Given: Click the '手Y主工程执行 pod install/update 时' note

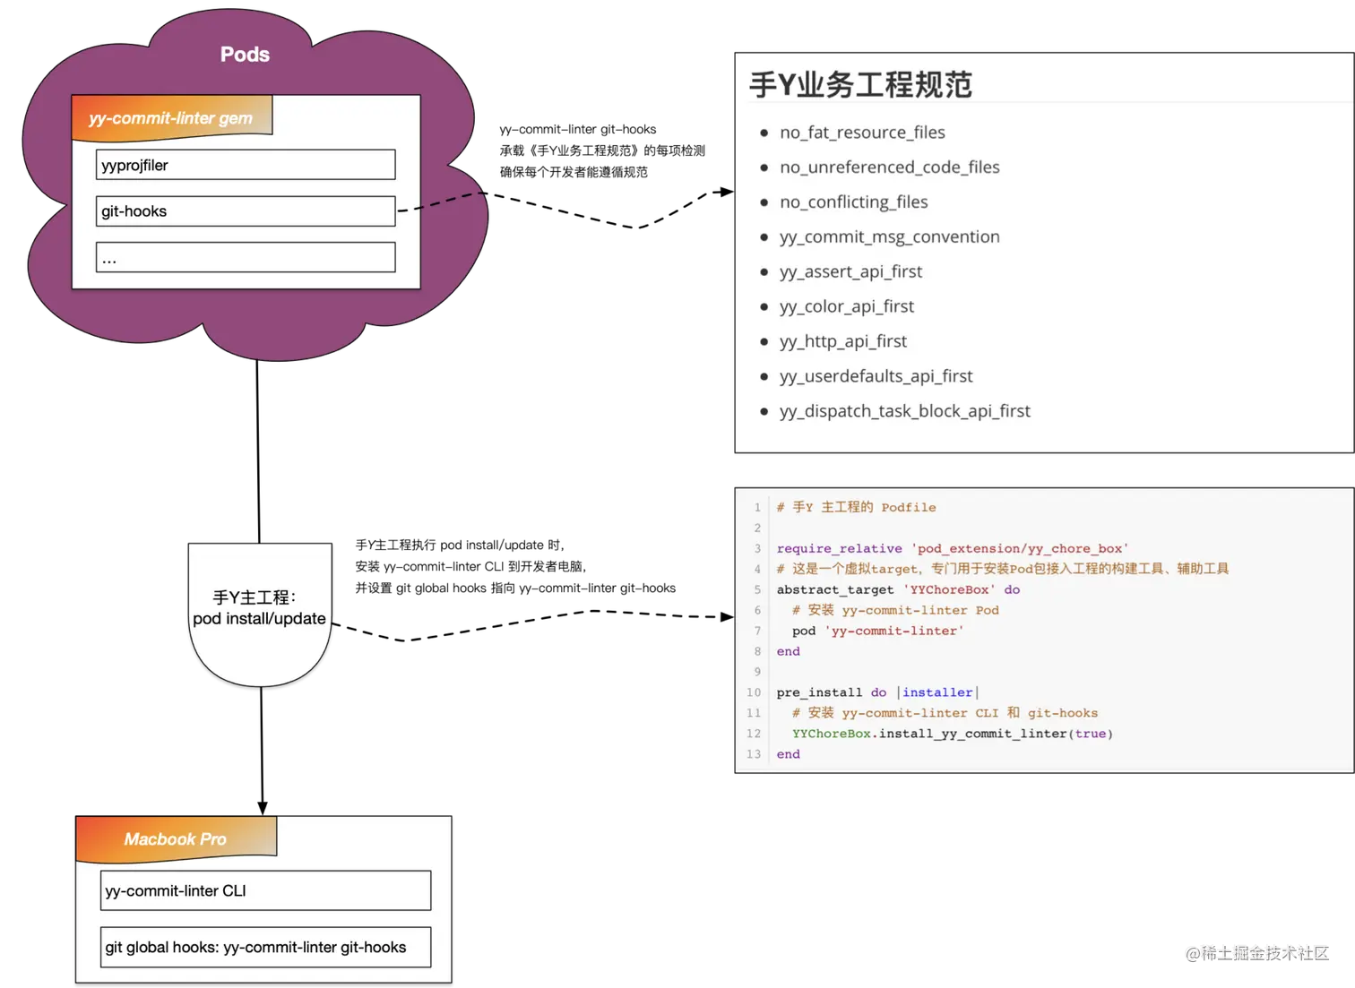Looking at the screenshot, I should pos(460,545).
